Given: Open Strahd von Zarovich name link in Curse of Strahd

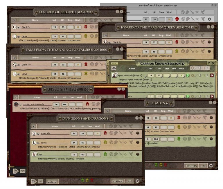Looking at the screenshot, I should (x=33, y=105).
